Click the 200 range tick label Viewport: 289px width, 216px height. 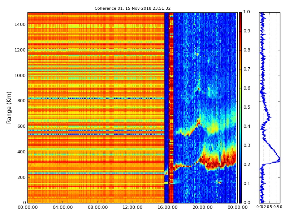click(21, 177)
